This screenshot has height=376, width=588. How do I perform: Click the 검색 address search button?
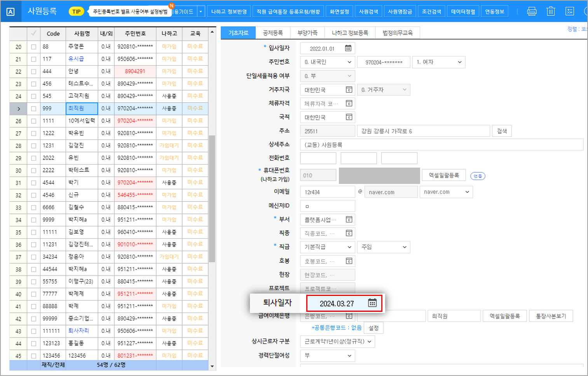(502, 131)
